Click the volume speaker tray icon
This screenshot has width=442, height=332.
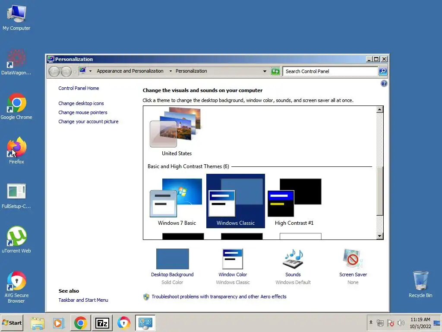point(401,322)
